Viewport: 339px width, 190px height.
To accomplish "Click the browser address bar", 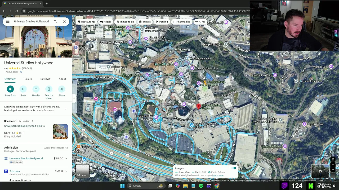I will (138, 11).
